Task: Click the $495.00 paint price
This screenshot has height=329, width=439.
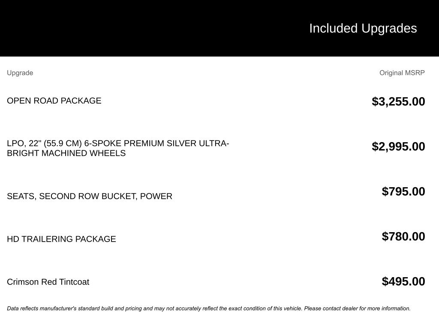Action: (x=403, y=281)
